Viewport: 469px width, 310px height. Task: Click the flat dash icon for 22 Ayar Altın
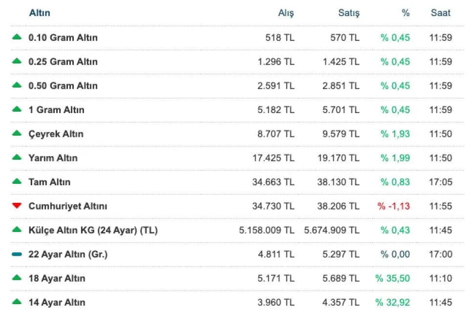17,254
